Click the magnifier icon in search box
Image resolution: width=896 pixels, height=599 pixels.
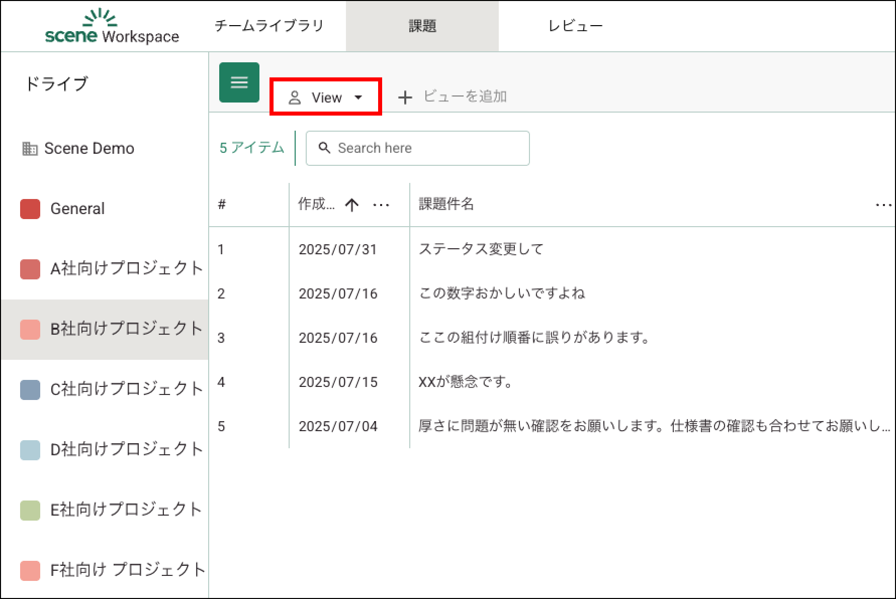[x=324, y=148]
